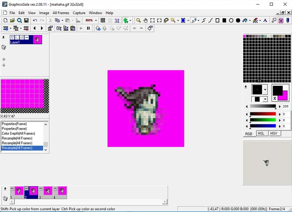Select the filled Rectangle tool
The height and width of the screenshot is (212, 292).
(x=224, y=20)
